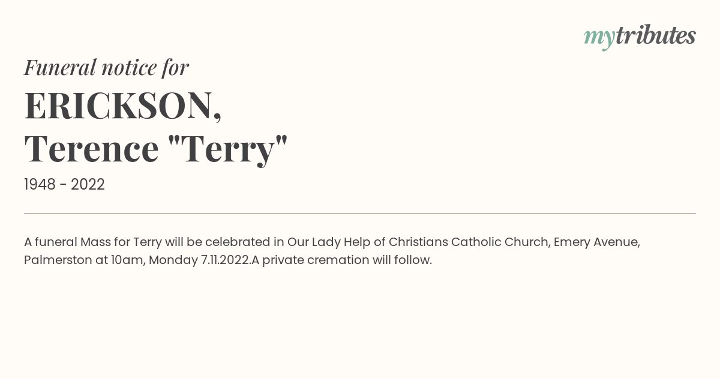Click the 'A funeral Mass for Terry' text

coord(92,242)
